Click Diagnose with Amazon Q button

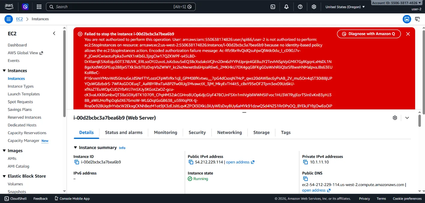pyautogui.click(x=369, y=34)
